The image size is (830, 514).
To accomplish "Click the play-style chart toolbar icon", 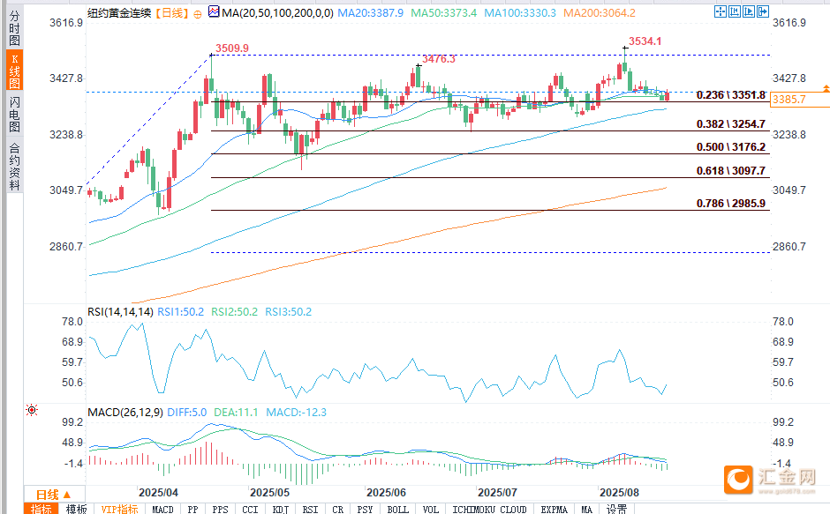I will [x=749, y=11].
